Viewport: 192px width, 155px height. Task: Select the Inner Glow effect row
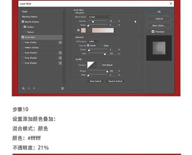pyautogui.click(x=42, y=37)
